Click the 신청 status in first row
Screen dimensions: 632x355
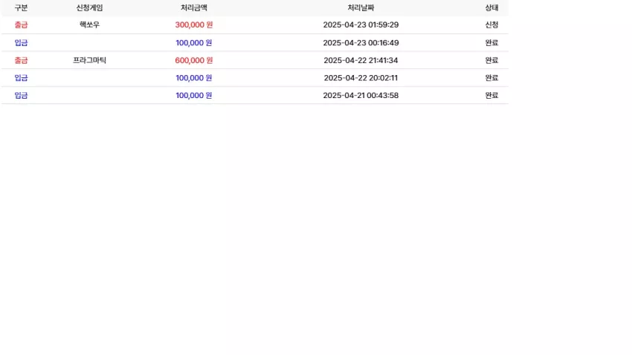tap(491, 25)
